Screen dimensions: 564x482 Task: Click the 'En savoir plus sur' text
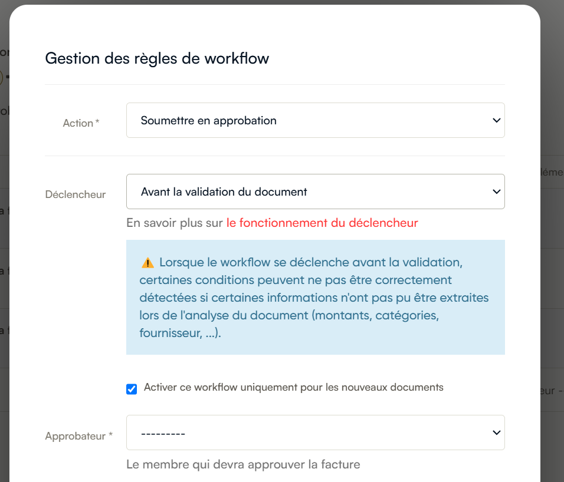coord(175,223)
